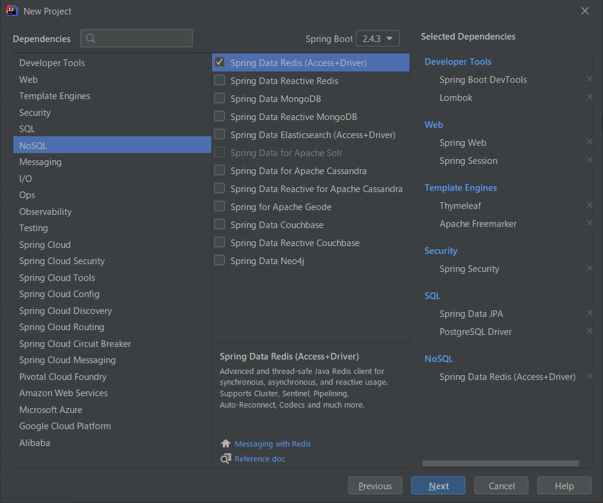Focus the dependencies search field
Viewport: 603px width, 503px height.
coord(136,38)
